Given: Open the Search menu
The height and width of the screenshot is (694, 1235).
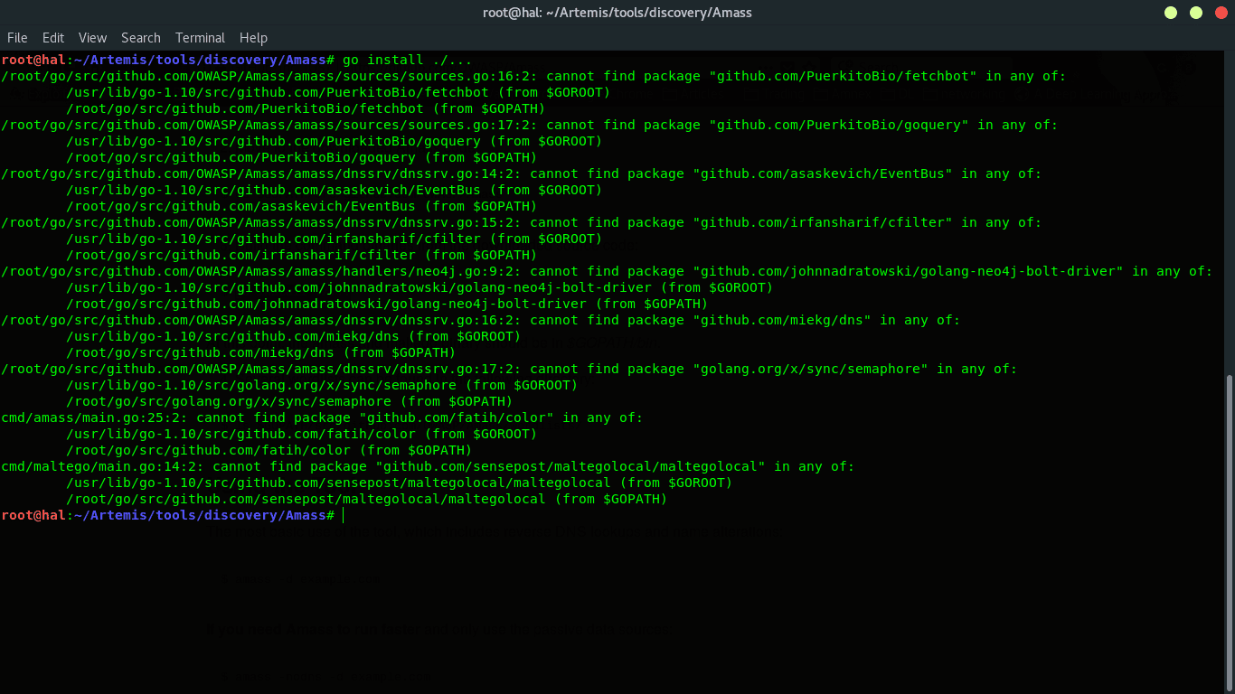Looking at the screenshot, I should coord(141,37).
